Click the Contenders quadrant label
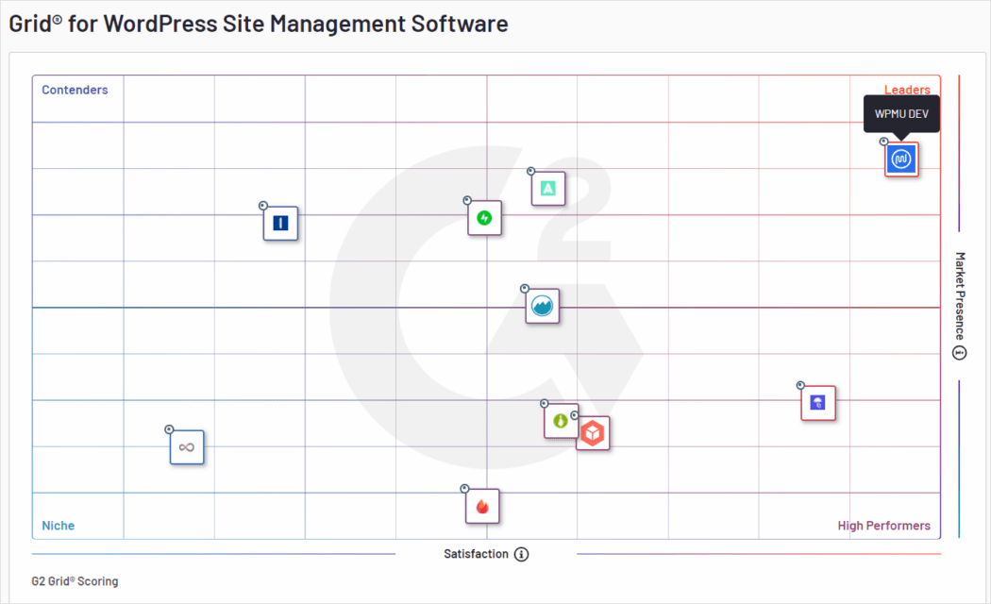This screenshot has width=991, height=604. click(x=76, y=91)
